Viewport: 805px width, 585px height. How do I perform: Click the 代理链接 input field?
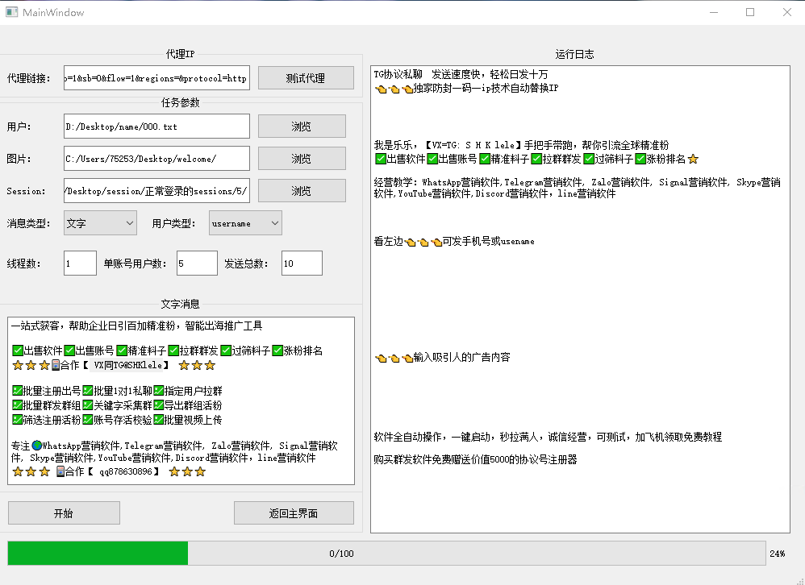(156, 78)
